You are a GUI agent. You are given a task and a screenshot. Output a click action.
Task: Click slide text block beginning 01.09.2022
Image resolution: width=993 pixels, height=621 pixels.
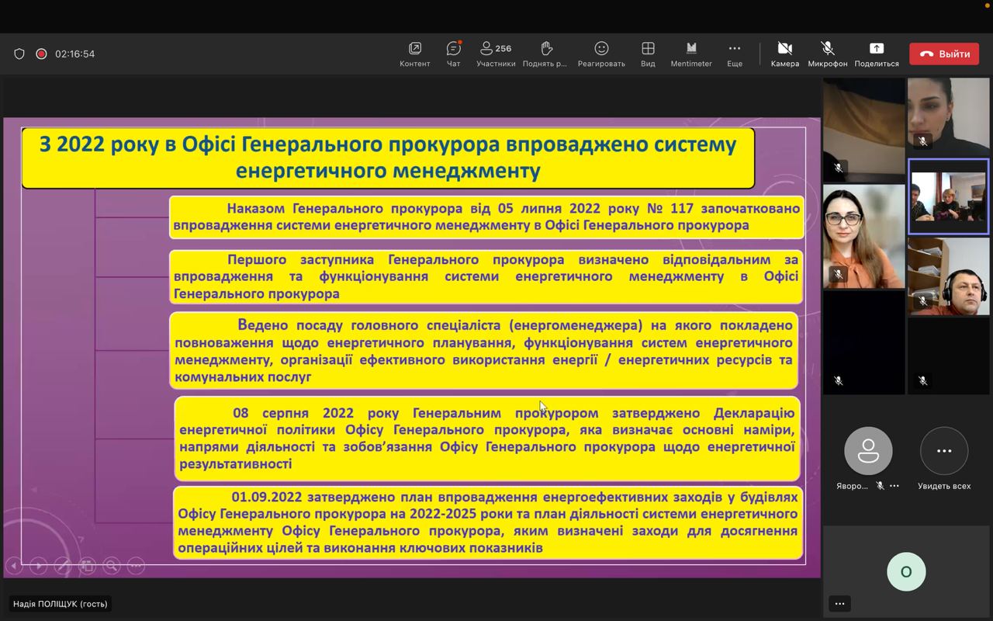coord(487,522)
